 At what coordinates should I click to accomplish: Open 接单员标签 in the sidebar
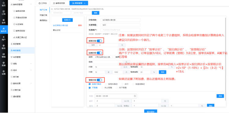pos(20,31)
